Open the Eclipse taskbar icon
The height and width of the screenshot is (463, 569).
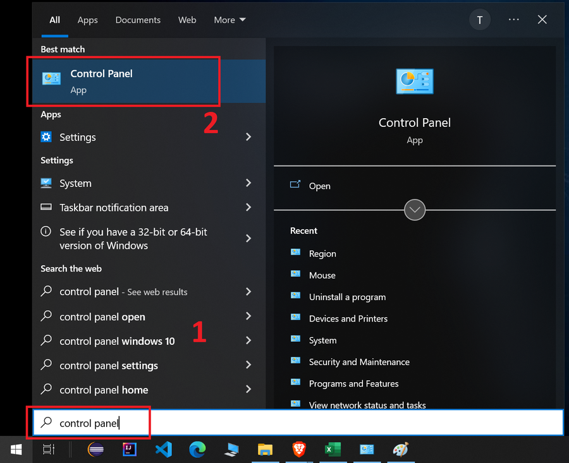pos(96,450)
